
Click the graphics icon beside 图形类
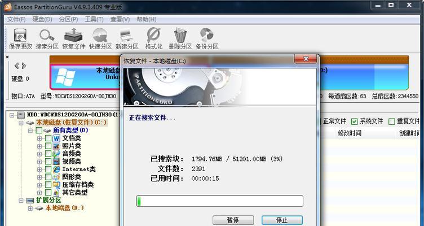pos(56,177)
